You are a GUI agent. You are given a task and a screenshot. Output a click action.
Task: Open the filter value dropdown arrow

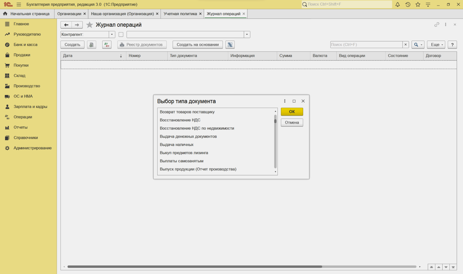247,34
